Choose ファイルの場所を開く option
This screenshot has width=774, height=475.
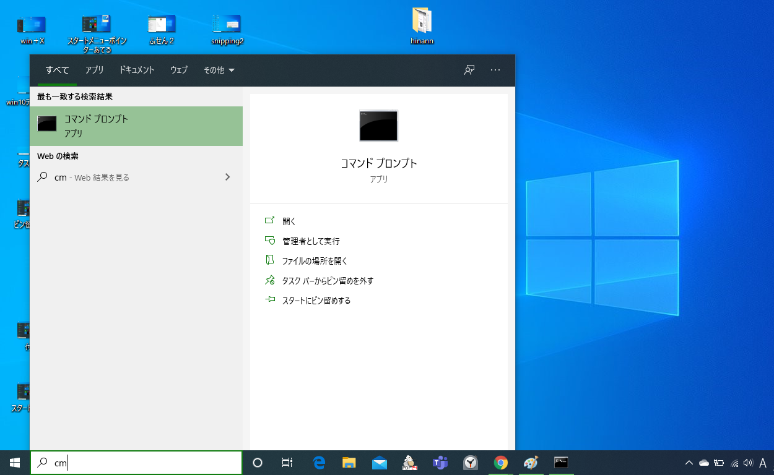click(x=315, y=261)
